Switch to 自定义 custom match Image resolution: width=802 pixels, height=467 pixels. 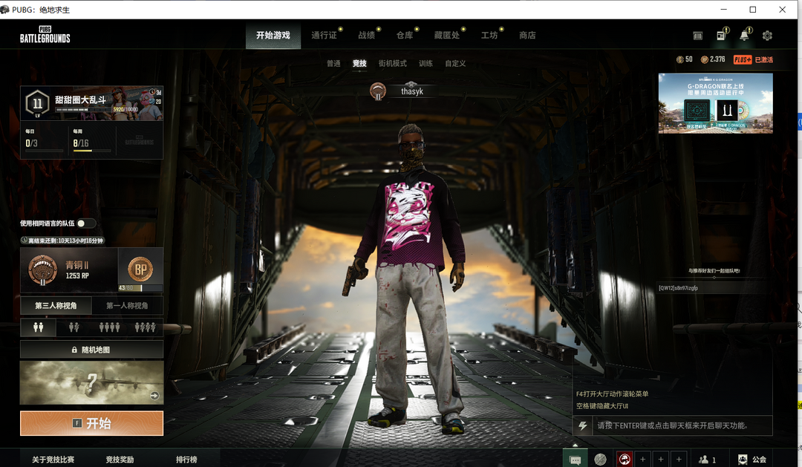click(455, 63)
